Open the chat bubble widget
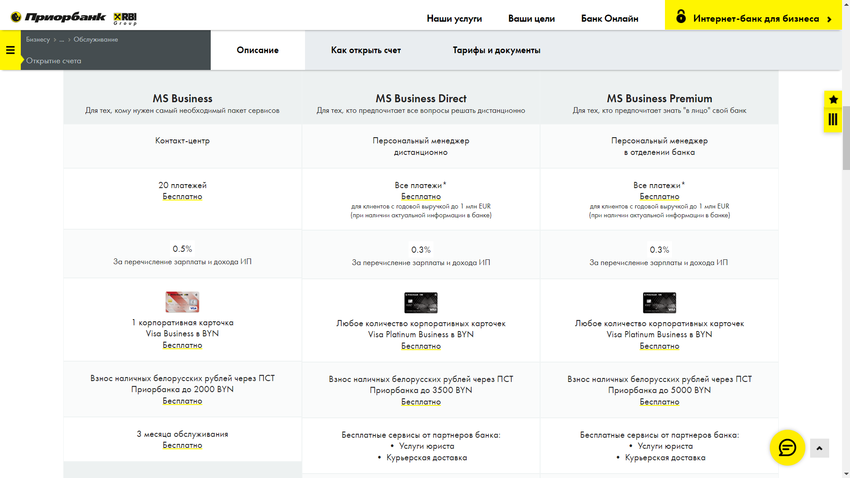Viewport: 850px width, 478px height. 787,447
